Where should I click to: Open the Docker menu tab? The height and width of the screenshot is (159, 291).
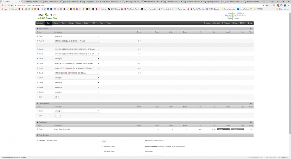pos(86,23)
